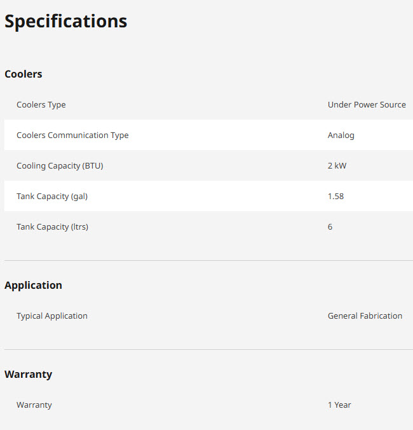Click the Application section heading
Image resolution: width=413 pixels, height=430 pixels.
coord(33,285)
